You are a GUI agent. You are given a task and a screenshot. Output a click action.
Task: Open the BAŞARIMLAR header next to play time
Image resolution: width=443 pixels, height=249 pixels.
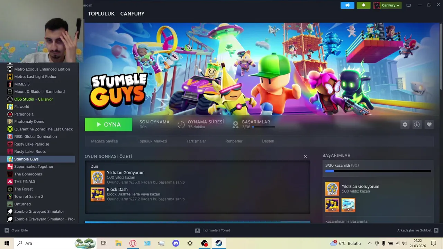click(x=256, y=122)
